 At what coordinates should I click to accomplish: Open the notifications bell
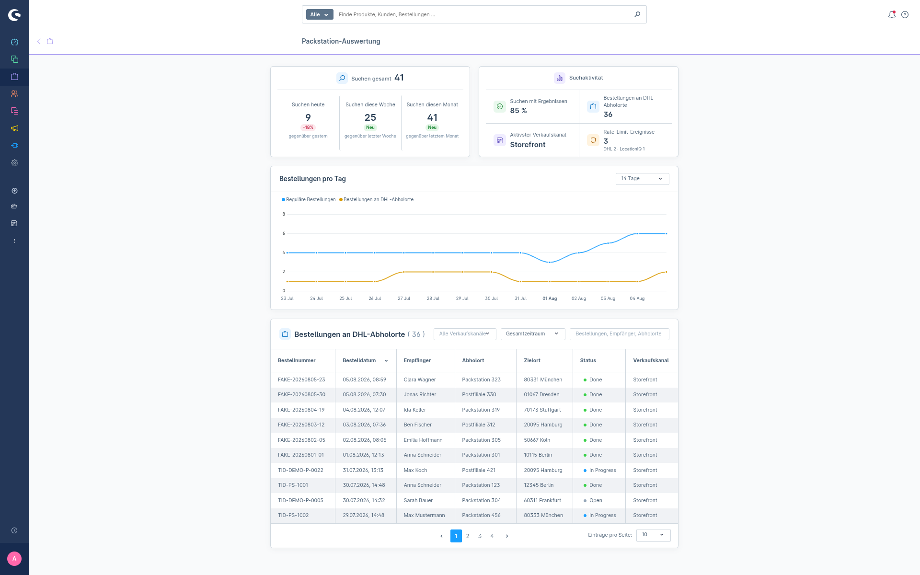tap(892, 14)
